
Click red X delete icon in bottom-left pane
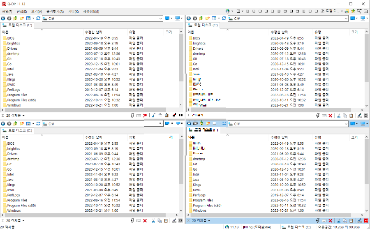145,221
